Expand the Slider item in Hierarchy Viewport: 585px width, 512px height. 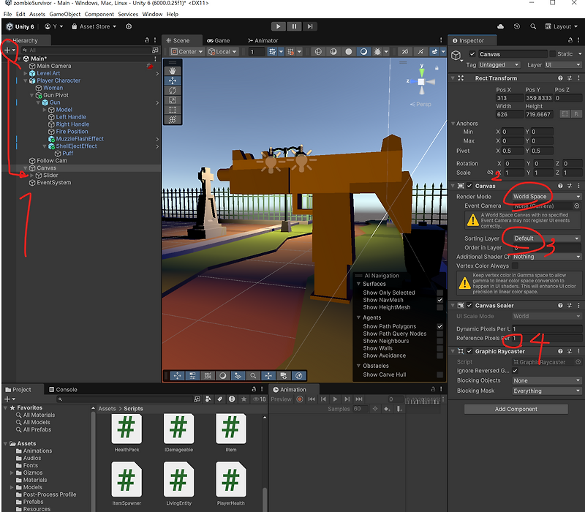31,175
